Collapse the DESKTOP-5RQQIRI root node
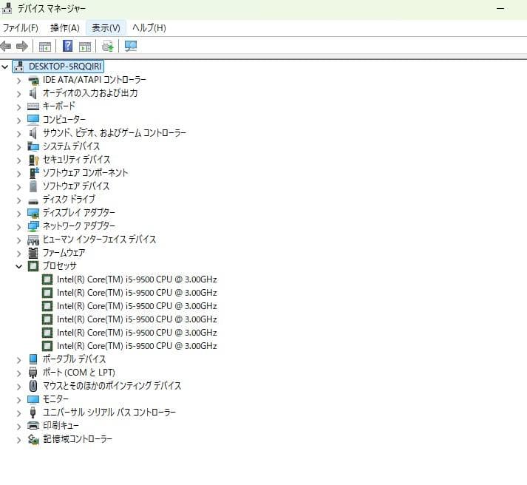 (4, 67)
